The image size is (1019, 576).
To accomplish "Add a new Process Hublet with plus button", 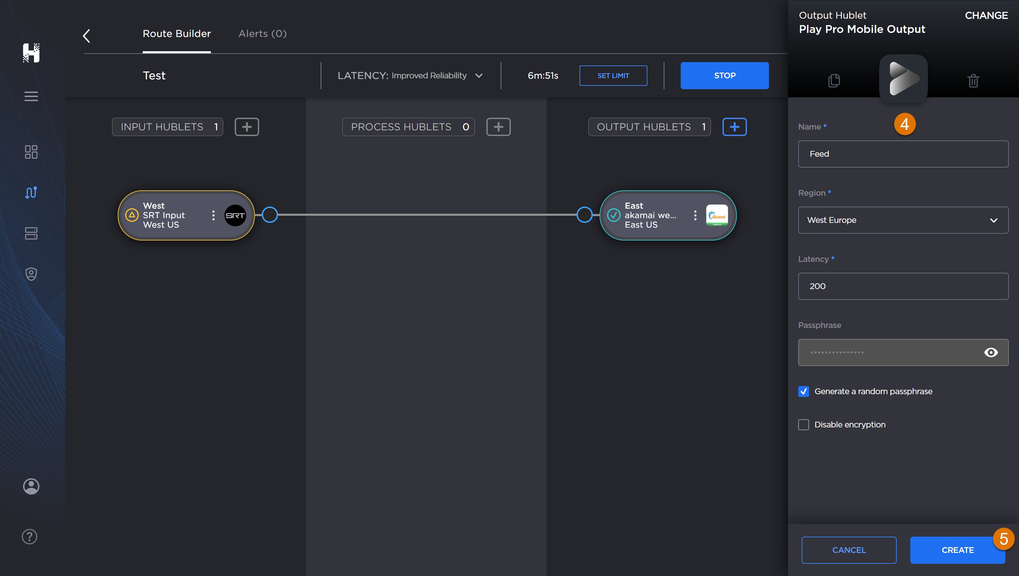I will click(x=498, y=127).
